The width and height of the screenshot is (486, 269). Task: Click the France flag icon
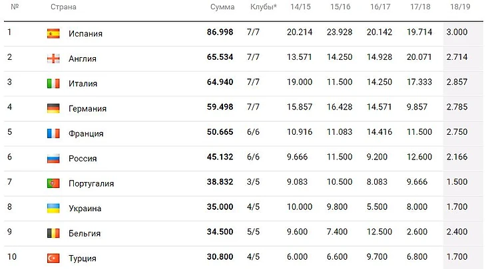click(53, 134)
